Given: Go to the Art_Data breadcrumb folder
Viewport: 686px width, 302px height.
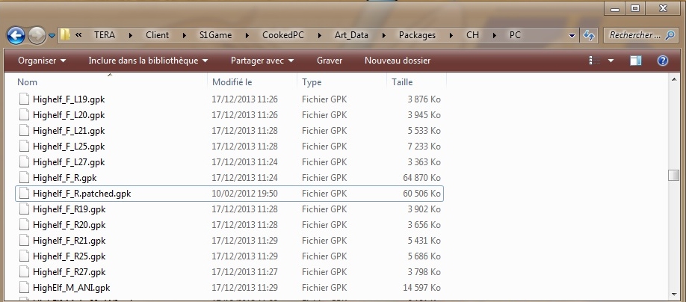Looking at the screenshot, I should click(x=350, y=35).
